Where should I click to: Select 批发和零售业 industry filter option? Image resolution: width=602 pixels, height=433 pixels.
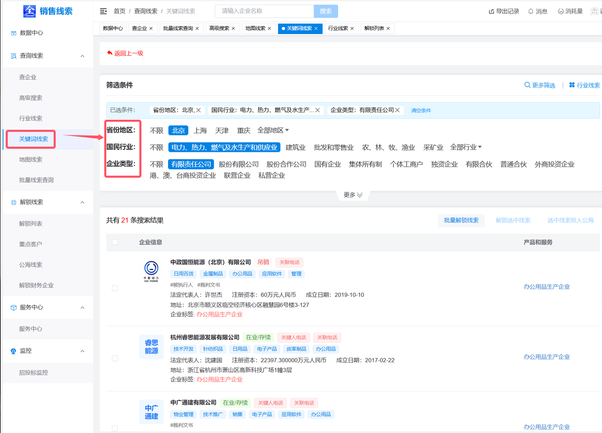[x=334, y=147]
